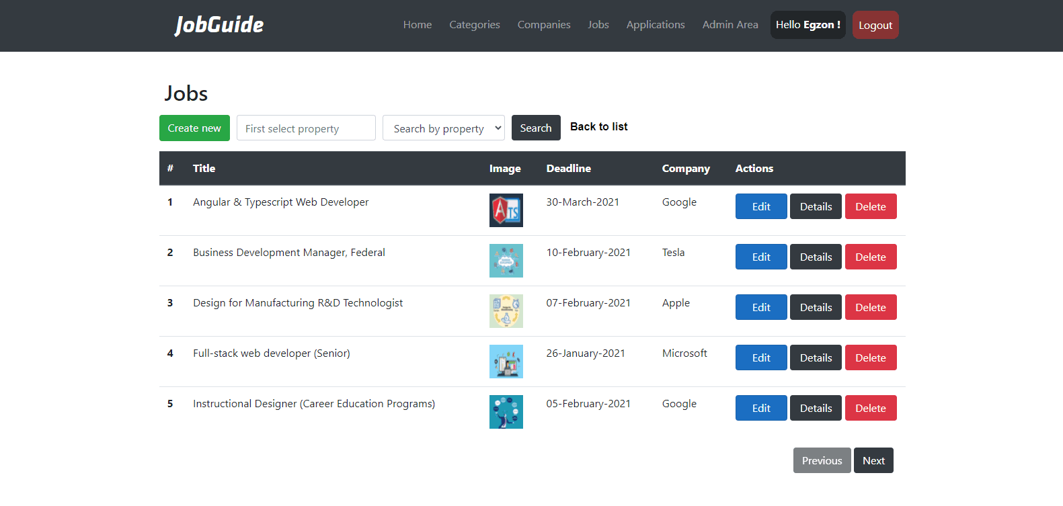Edit the Angular & Typescript Web Developer job
Viewport: 1063px width, 506px height.
(x=760, y=206)
